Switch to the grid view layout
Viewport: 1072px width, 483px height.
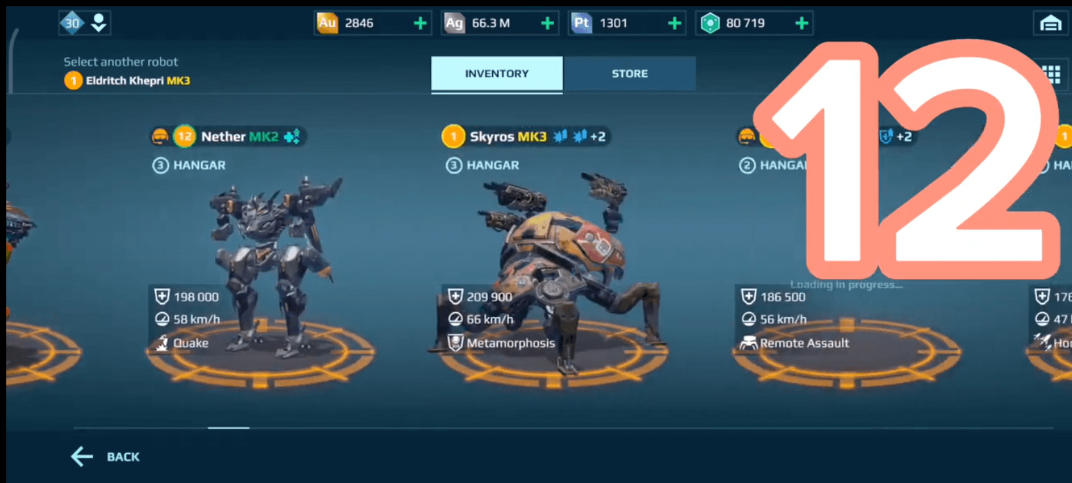tap(1052, 74)
